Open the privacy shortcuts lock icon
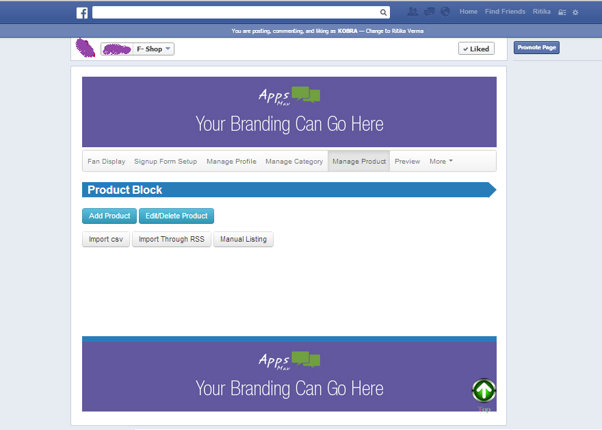This screenshot has width=602, height=430. point(562,12)
